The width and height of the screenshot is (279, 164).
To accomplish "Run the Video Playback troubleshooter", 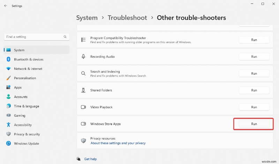I will coord(254,107).
